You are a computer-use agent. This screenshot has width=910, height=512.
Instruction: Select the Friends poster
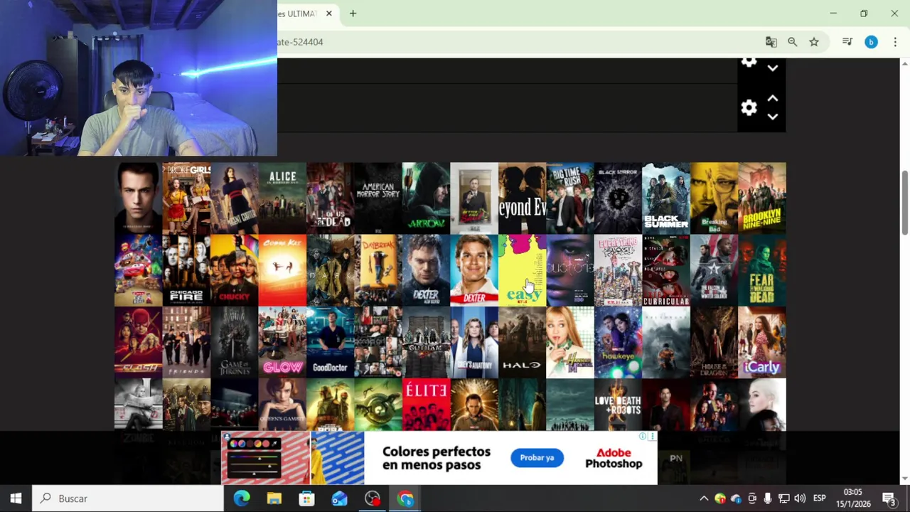click(x=186, y=343)
